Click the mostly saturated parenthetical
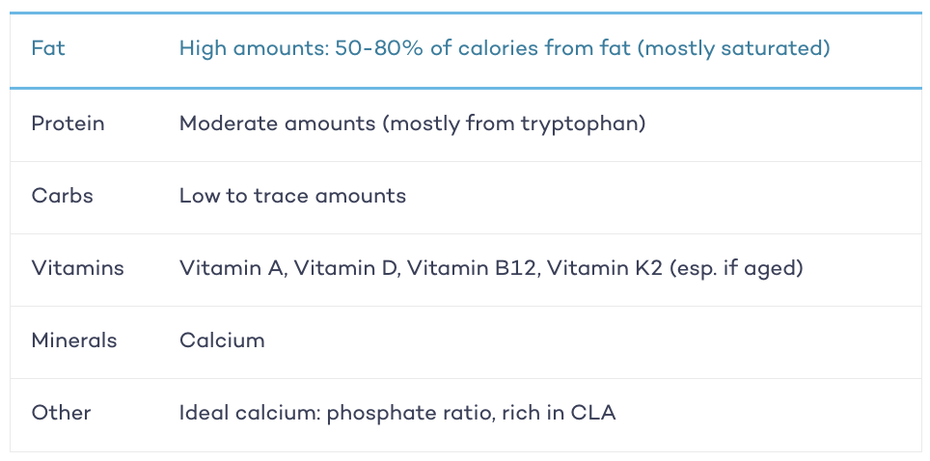This screenshot has height=461, width=930. (734, 48)
